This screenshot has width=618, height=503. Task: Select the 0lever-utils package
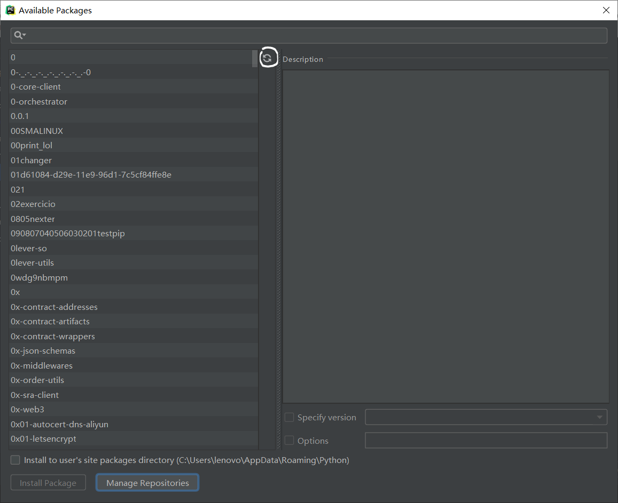(134, 262)
